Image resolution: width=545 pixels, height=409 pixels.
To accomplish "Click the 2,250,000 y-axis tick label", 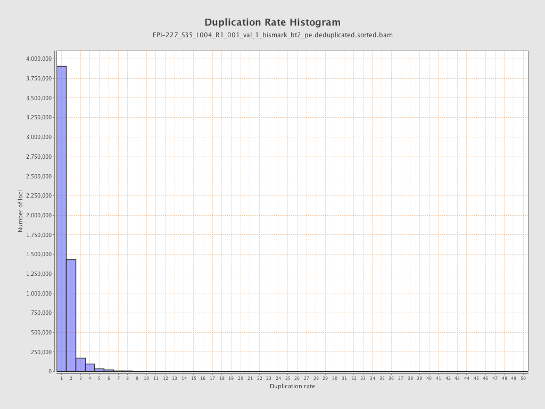I will [x=39, y=195].
